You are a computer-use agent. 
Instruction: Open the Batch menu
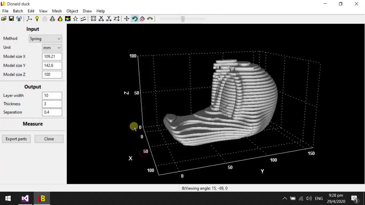(18, 11)
